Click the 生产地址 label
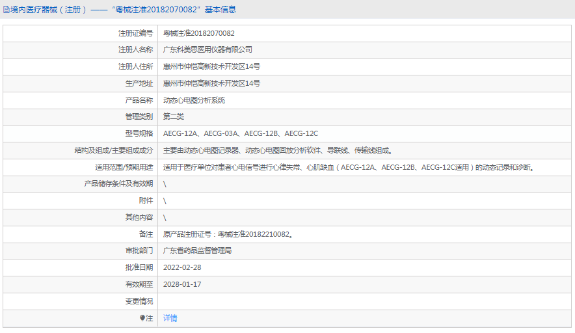This screenshot has width=575, height=333. [x=139, y=84]
